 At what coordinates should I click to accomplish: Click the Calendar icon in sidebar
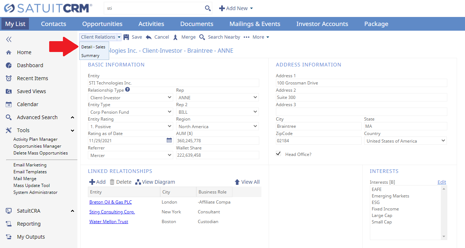click(x=9, y=104)
